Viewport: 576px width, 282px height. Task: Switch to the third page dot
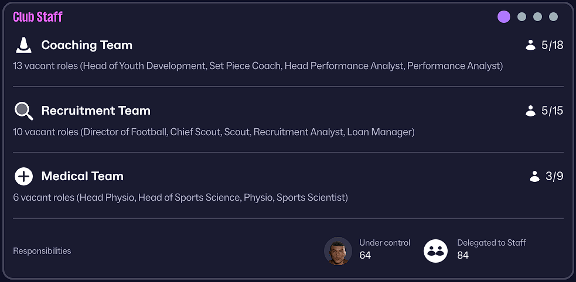pyautogui.click(x=537, y=17)
